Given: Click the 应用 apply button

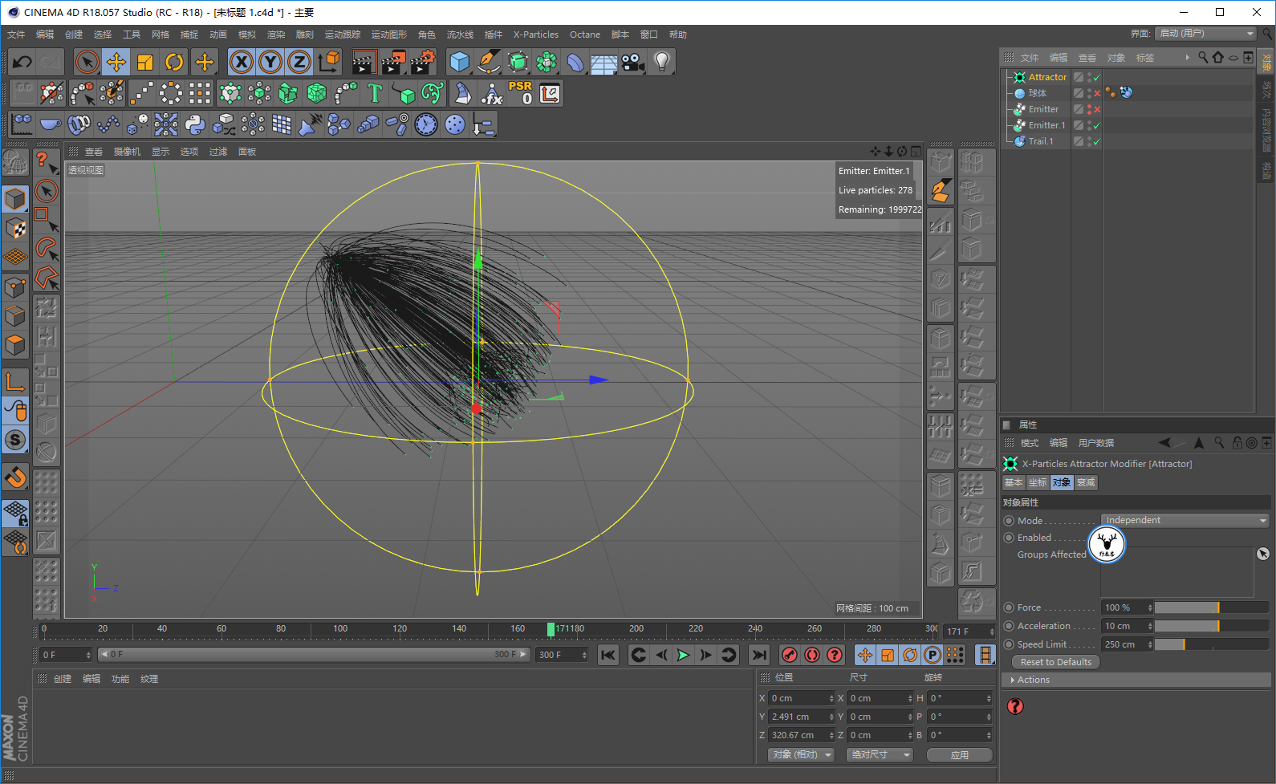Looking at the screenshot, I should 960,755.
